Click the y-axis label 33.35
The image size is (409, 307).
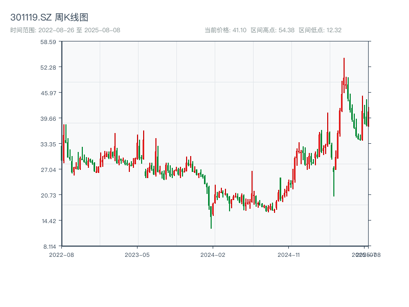(x=48, y=144)
